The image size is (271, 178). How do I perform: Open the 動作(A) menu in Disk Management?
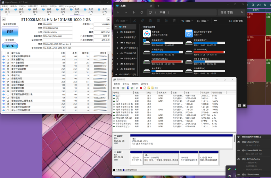click(126, 84)
